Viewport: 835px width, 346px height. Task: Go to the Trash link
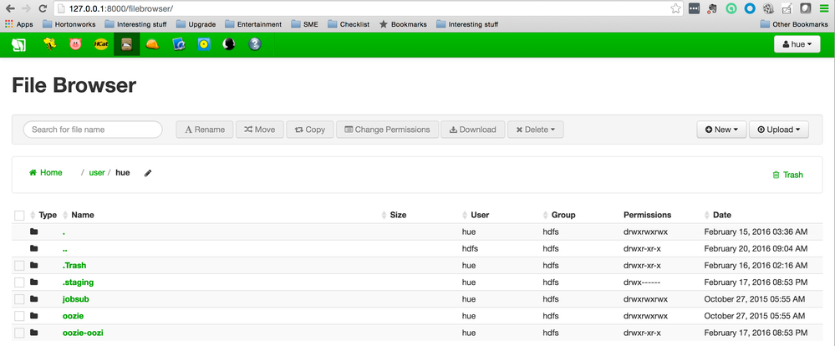[787, 175]
